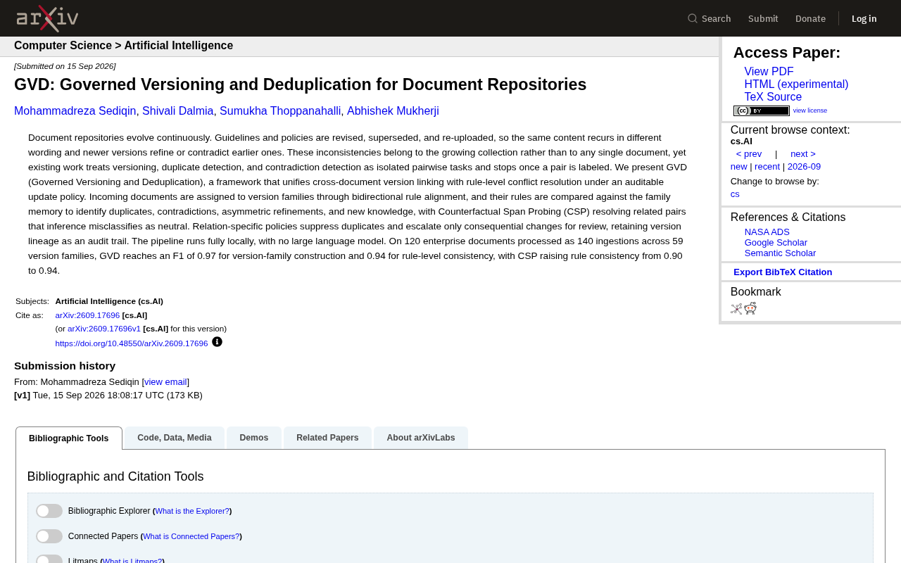Change browse context to cs

point(735,194)
